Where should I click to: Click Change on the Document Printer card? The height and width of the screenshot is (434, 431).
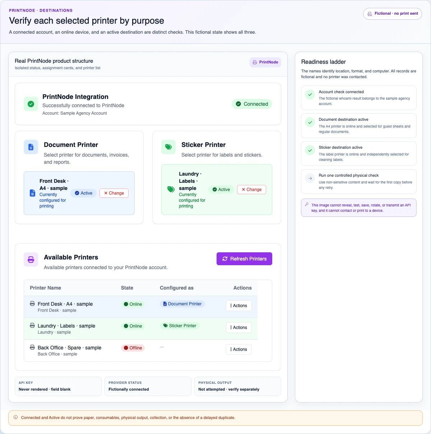point(114,193)
